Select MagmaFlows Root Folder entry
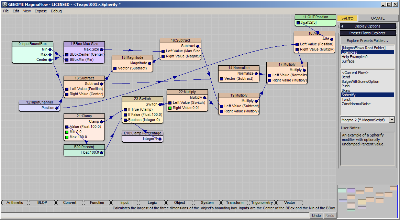400x220 pixels. 367,48
